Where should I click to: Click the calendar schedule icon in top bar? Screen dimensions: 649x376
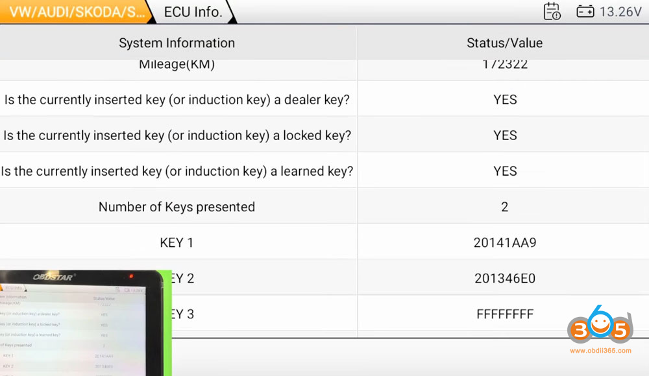(552, 12)
